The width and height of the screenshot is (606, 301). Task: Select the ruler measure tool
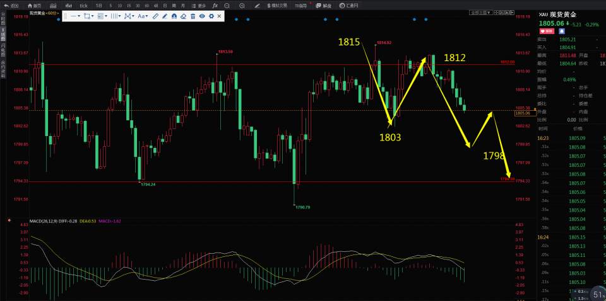click(155, 16)
